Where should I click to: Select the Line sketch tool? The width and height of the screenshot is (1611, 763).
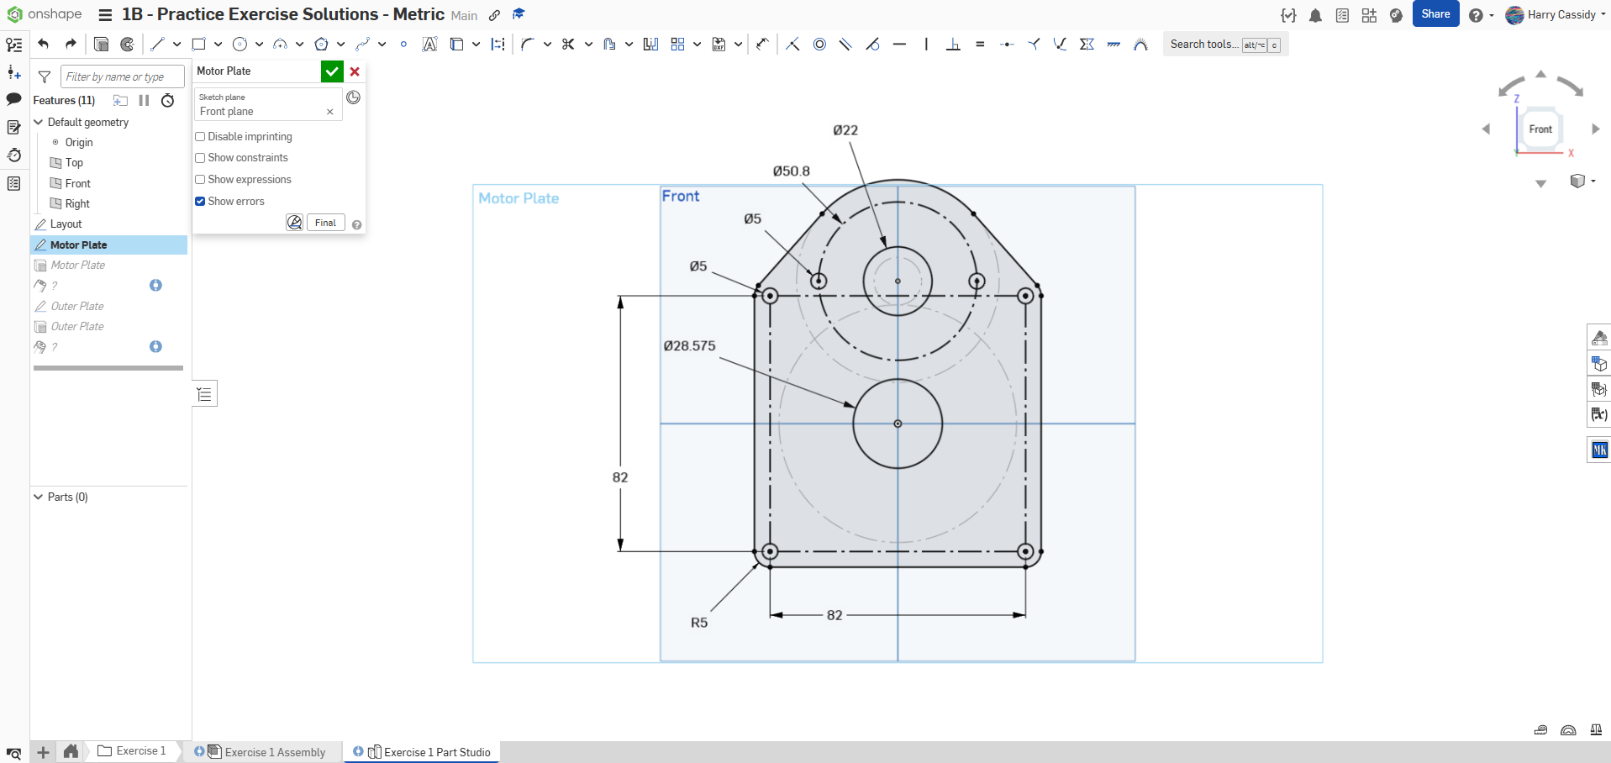click(157, 45)
